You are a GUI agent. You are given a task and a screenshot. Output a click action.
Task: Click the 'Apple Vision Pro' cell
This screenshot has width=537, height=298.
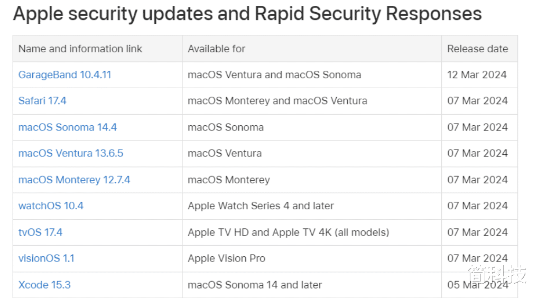(x=226, y=258)
